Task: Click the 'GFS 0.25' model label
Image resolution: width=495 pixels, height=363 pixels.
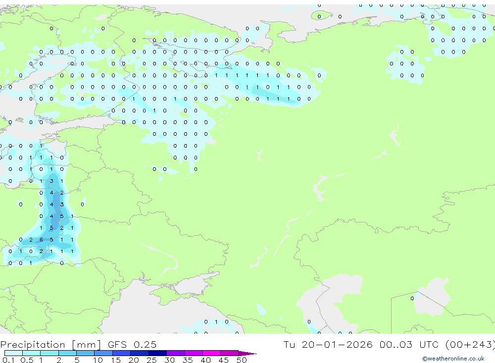Action: [132, 344]
